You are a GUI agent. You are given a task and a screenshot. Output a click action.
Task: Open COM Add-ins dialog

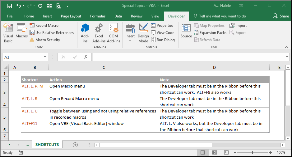click(x=114, y=33)
